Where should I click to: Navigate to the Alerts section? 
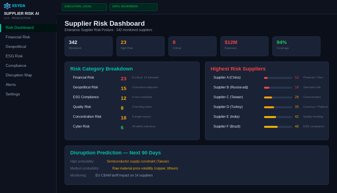(x=11, y=84)
